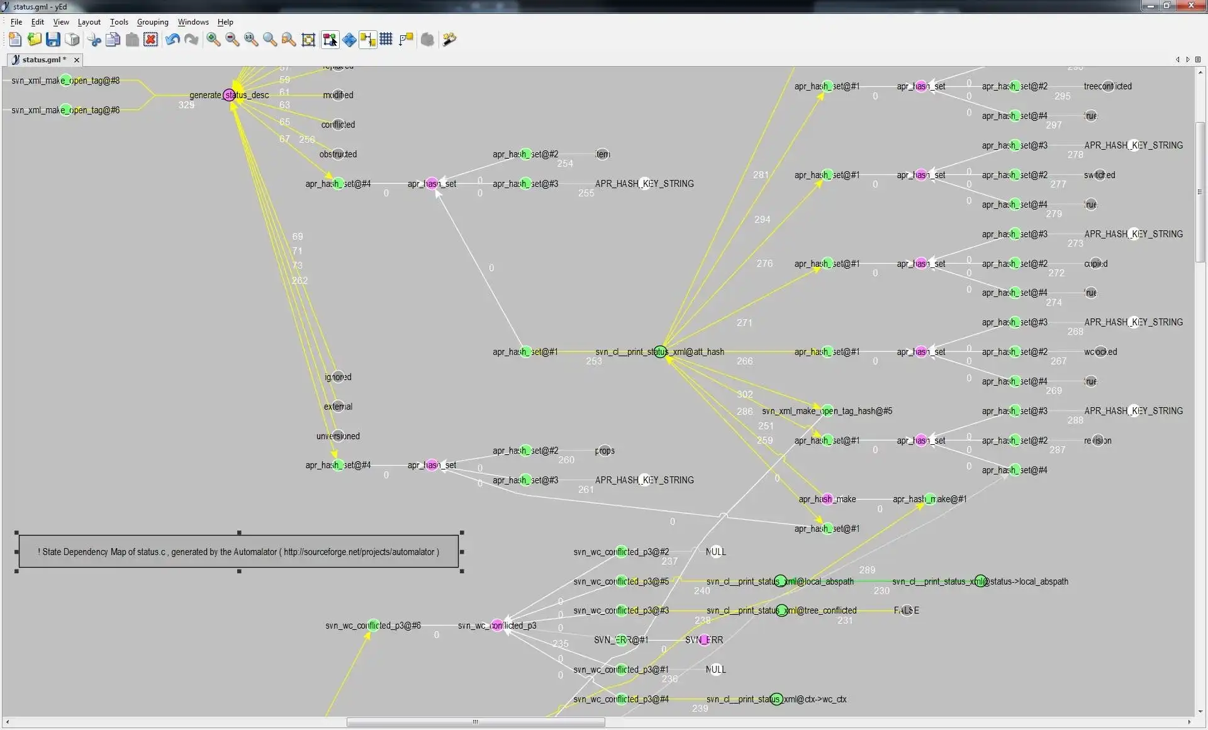
Task: Select the generate_status_desc node
Action: 229,95
